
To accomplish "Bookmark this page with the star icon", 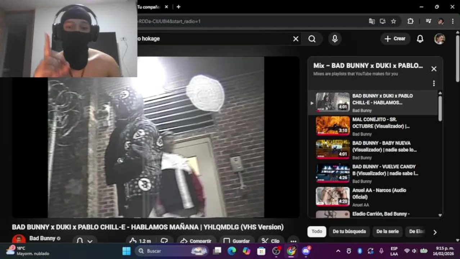I will [x=393, y=21].
